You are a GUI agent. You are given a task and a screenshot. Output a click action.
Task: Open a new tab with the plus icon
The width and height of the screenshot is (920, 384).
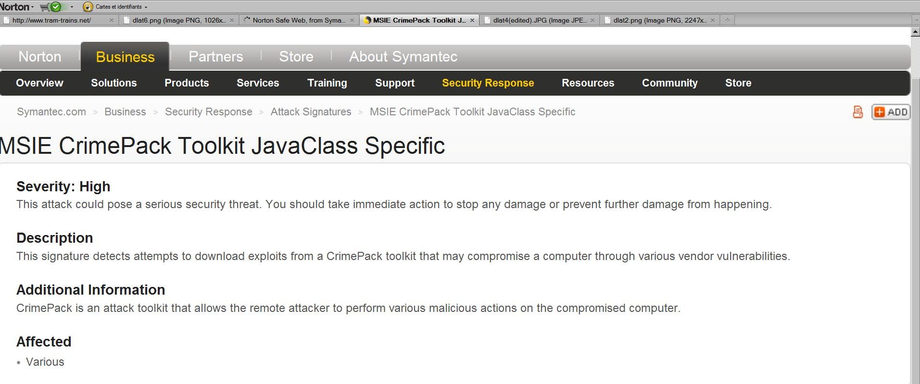[x=728, y=20]
